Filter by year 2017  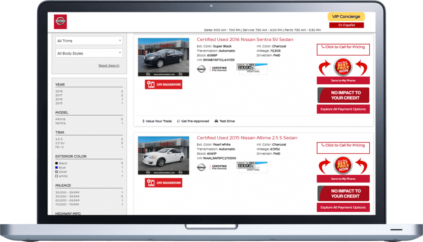click(x=59, y=95)
